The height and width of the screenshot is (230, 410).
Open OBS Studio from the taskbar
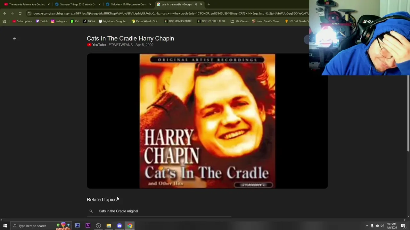point(98,226)
